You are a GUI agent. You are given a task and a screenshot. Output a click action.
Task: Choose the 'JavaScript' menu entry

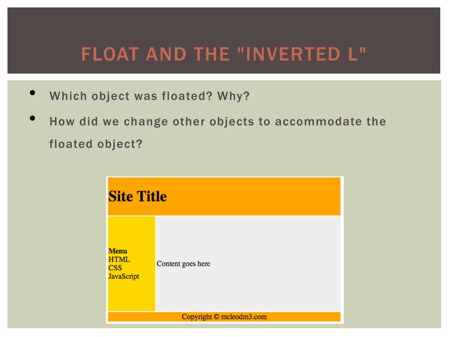click(x=124, y=276)
